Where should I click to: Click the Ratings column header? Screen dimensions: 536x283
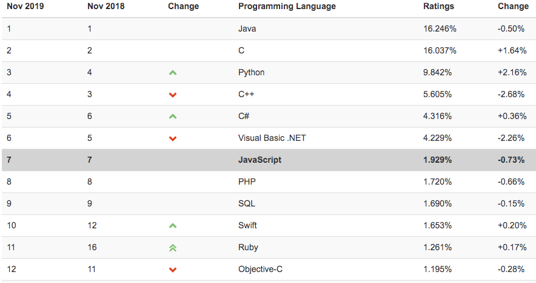click(438, 7)
